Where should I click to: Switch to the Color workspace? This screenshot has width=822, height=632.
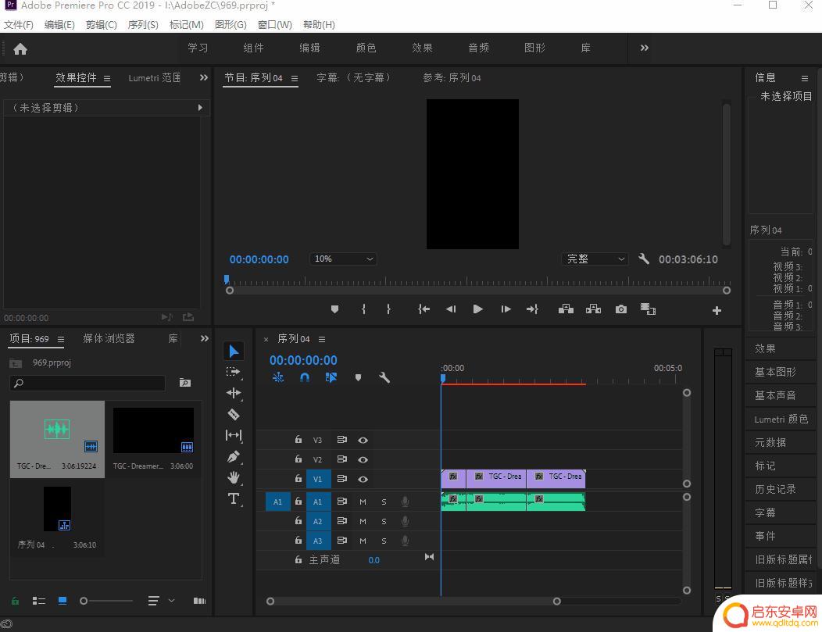366,48
